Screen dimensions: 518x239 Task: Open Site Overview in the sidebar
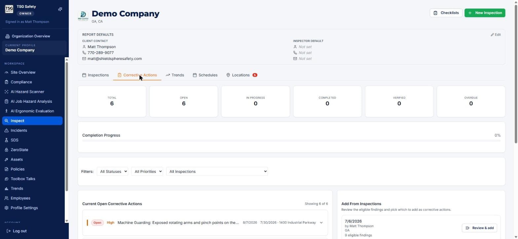click(x=32, y=72)
